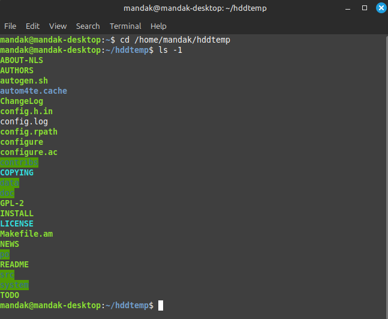Click the ABOUT-NLS file name
Image resolution: width=388 pixels, height=319 pixels.
(22, 60)
